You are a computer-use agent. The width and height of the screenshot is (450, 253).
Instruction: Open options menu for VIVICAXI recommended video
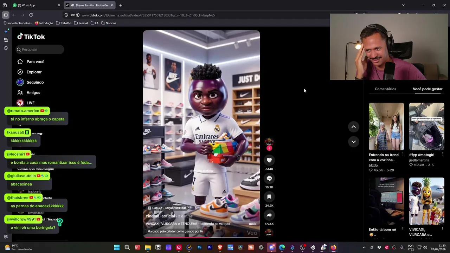[x=442, y=229]
